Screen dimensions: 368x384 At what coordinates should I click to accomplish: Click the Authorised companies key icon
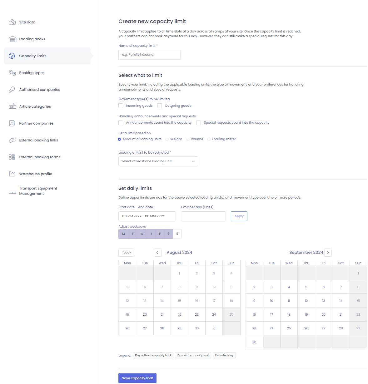pos(12,90)
